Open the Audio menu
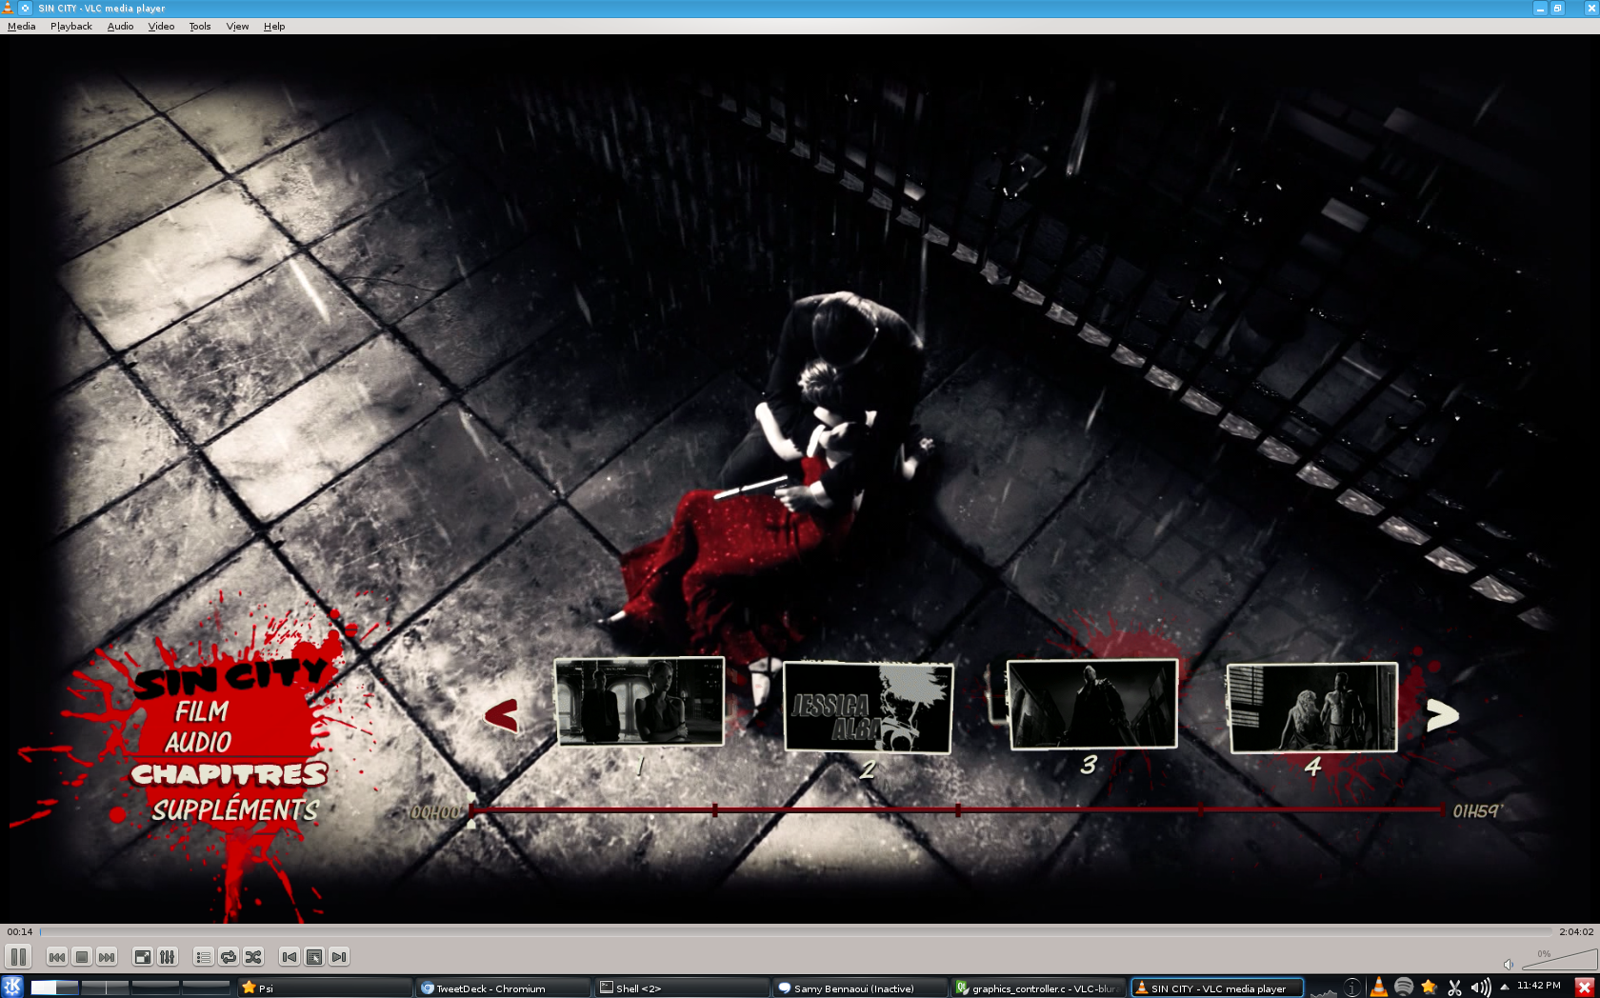 120,26
